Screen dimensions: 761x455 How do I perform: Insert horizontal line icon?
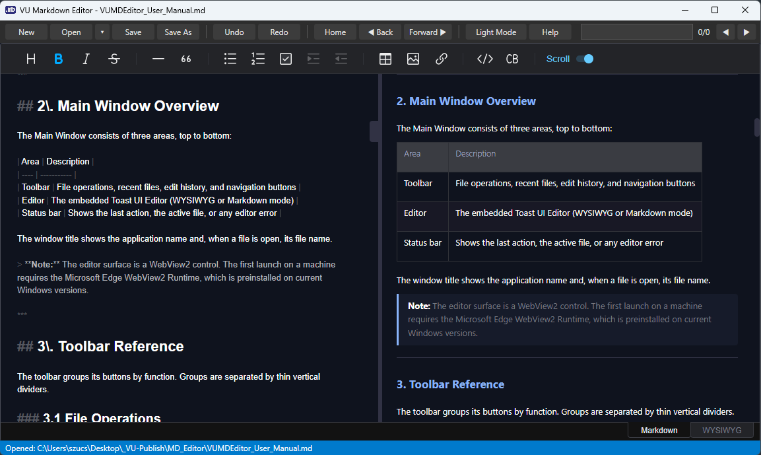coord(158,59)
